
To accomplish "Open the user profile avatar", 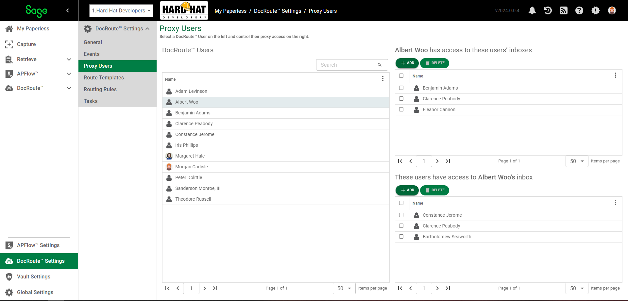I will coord(612,11).
